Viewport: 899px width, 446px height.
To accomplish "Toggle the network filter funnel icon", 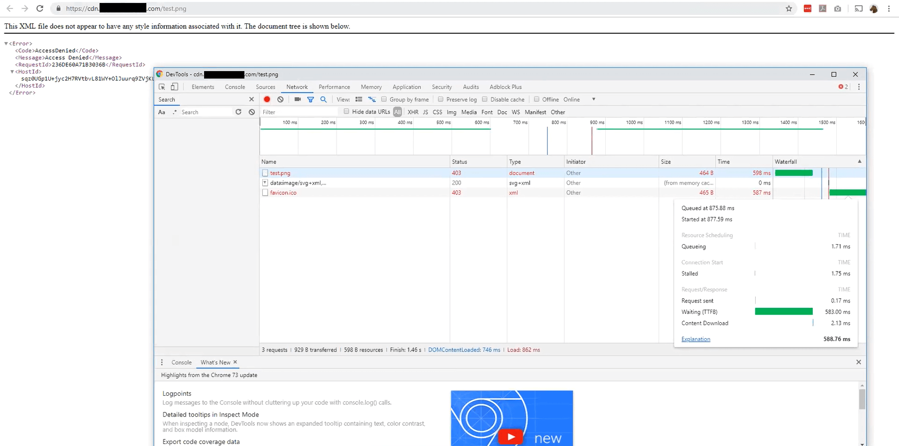I will [311, 99].
